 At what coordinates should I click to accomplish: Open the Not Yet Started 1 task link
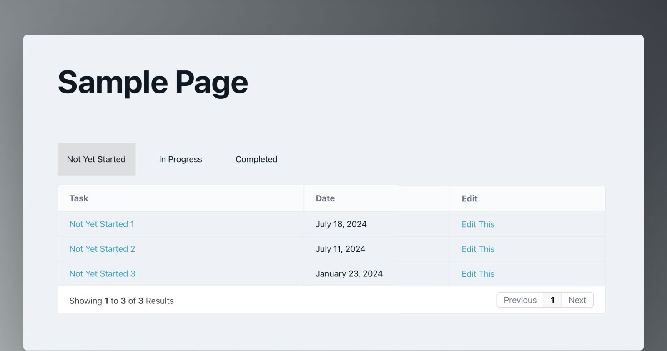click(102, 224)
